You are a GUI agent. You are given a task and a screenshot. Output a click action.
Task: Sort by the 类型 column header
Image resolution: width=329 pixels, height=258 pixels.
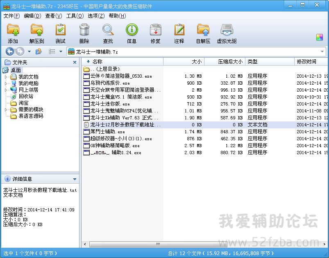(270, 62)
